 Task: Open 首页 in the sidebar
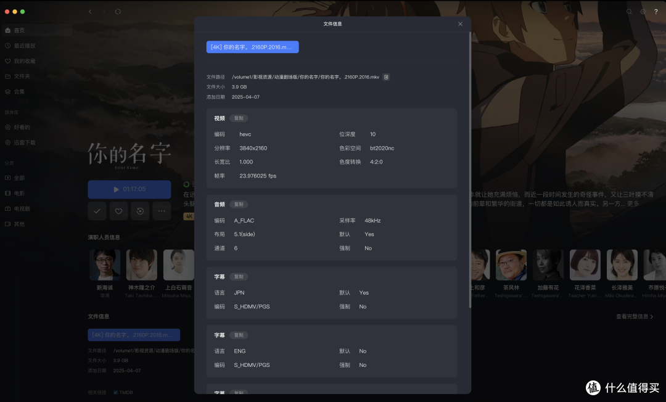(x=36, y=30)
